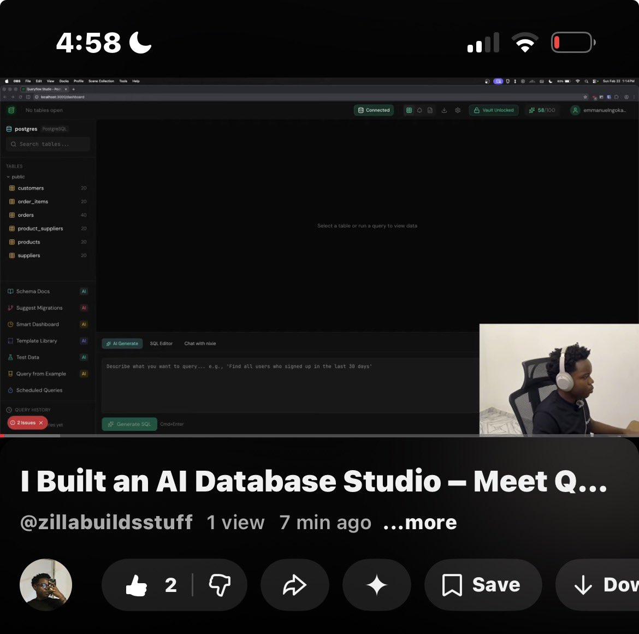The height and width of the screenshot is (634, 639).
Task: Click the postgres database name
Action: coord(26,129)
